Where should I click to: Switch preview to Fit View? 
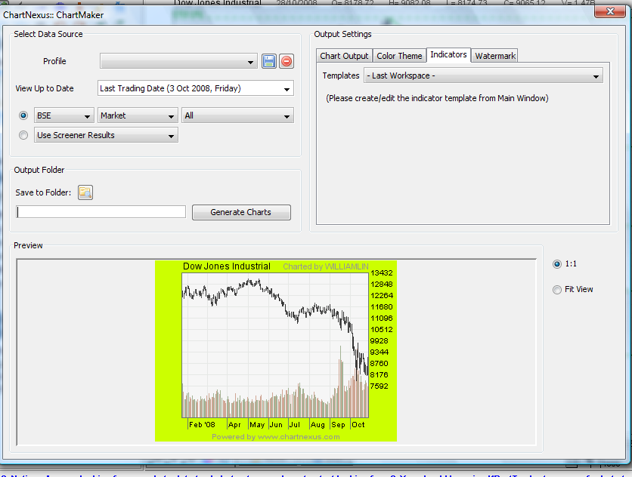click(557, 289)
